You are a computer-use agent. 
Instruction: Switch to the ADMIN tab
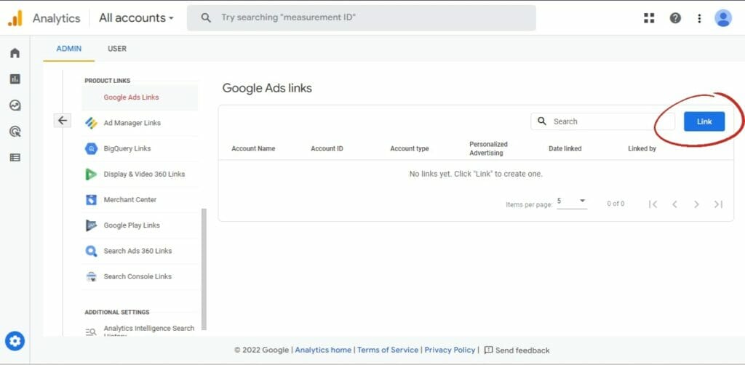pyautogui.click(x=69, y=49)
